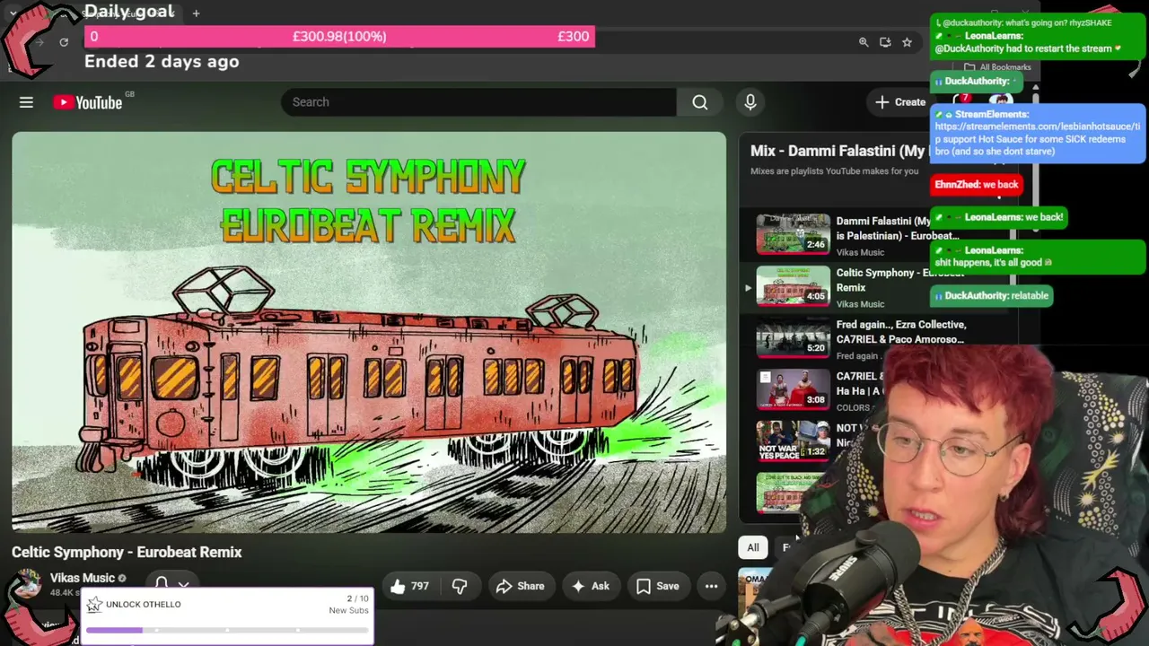Click DuckAuthority's 'relatable' chat message
Viewport: 1149px width, 646px height.
[990, 295]
